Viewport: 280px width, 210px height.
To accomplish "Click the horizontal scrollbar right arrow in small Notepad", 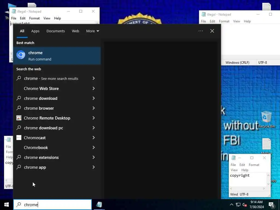I will click(x=264, y=189).
